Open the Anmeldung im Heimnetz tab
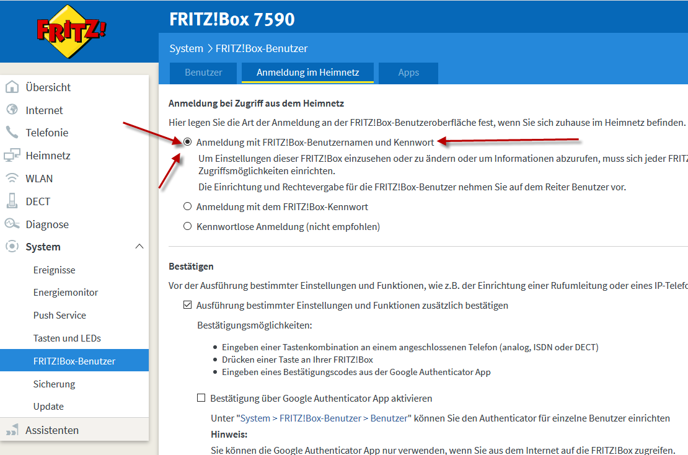 [307, 73]
